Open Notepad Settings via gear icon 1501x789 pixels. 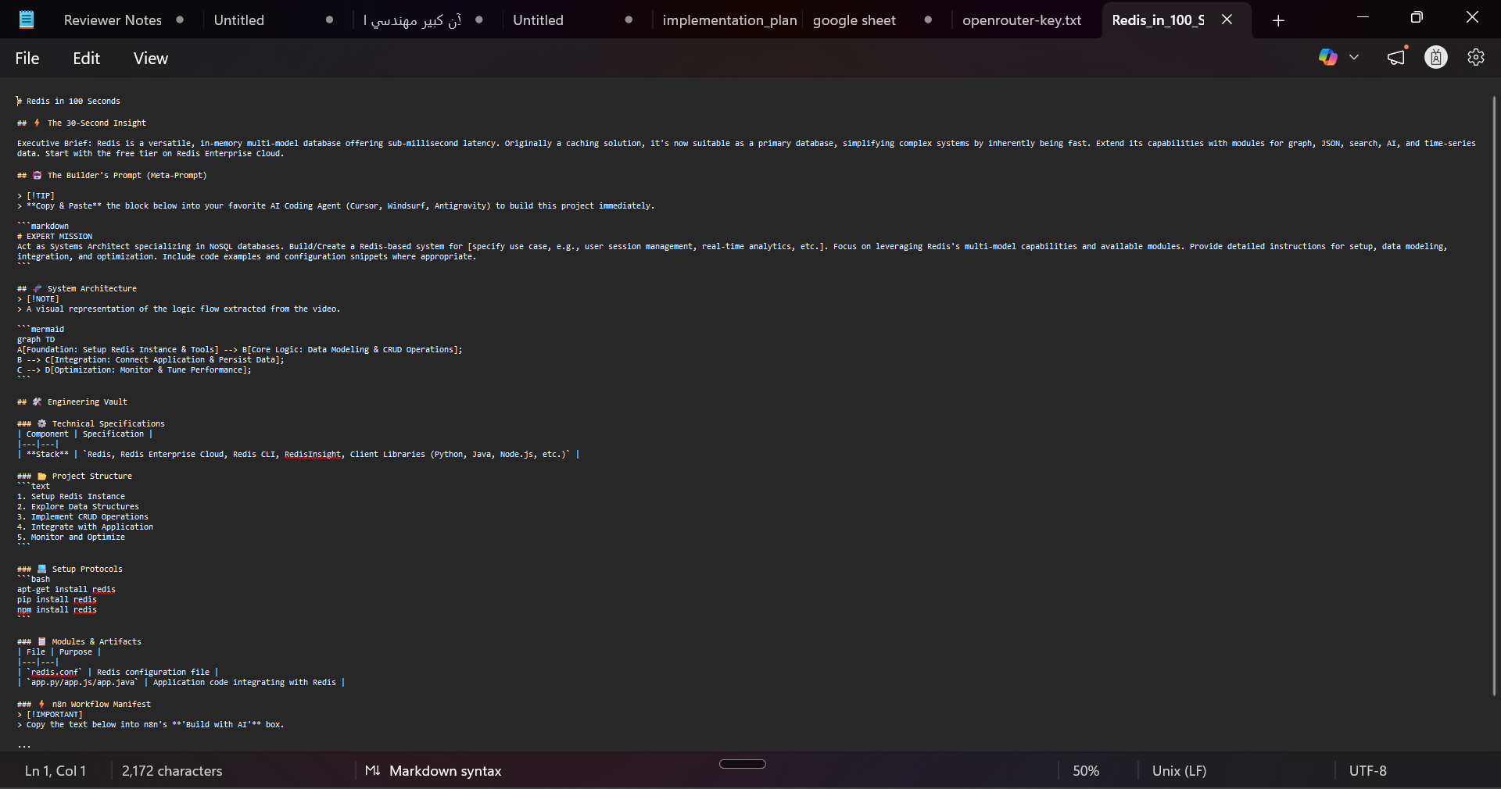tap(1476, 56)
